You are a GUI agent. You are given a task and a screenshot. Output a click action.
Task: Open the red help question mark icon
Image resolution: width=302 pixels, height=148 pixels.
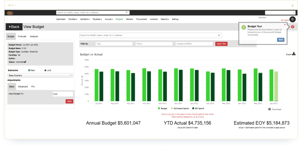[x=293, y=26]
